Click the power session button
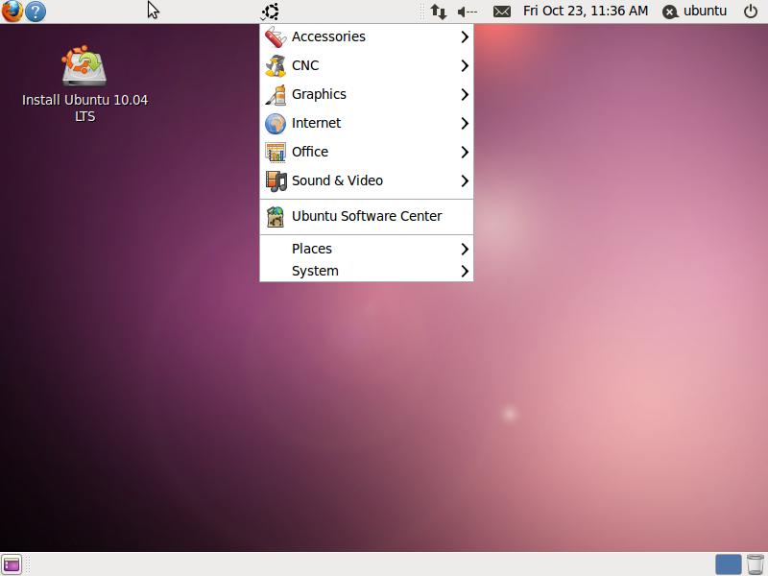 pyautogui.click(x=751, y=12)
